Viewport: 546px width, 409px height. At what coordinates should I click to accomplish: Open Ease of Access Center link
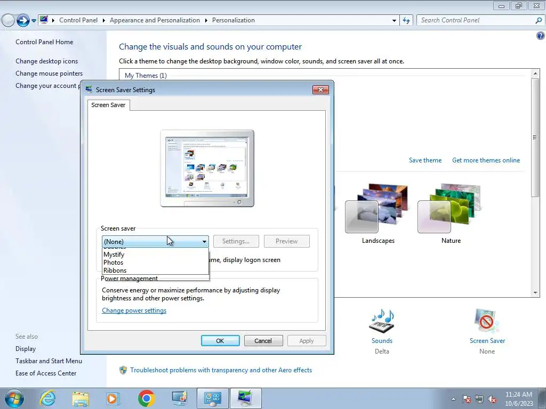coord(46,373)
